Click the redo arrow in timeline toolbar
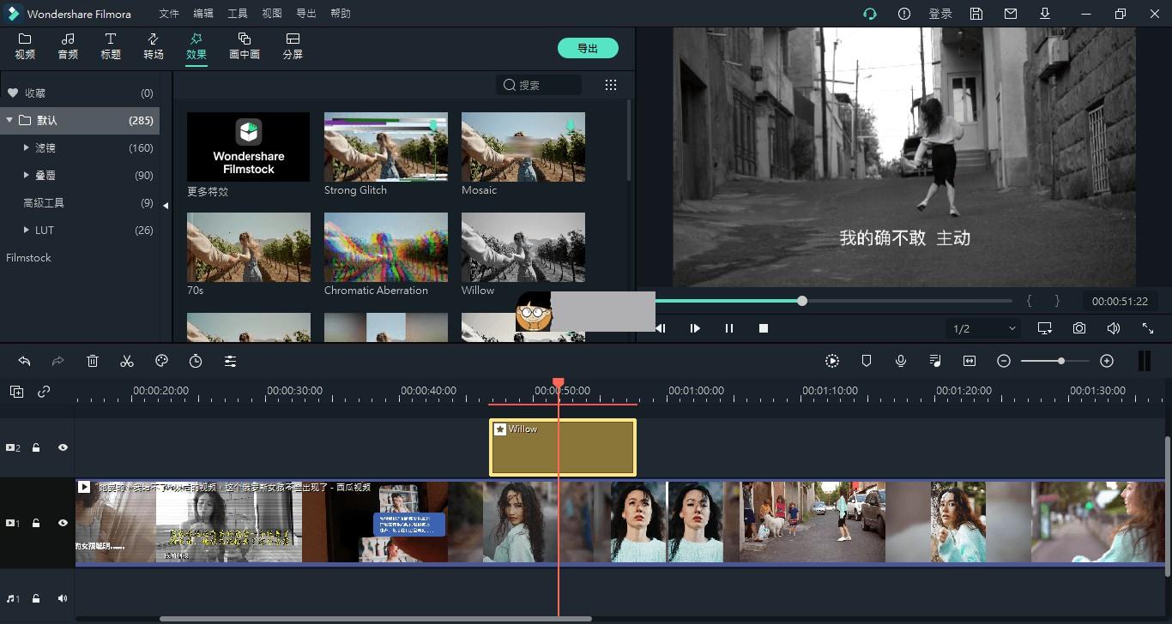Viewport: 1172px width, 624px height. (x=58, y=362)
